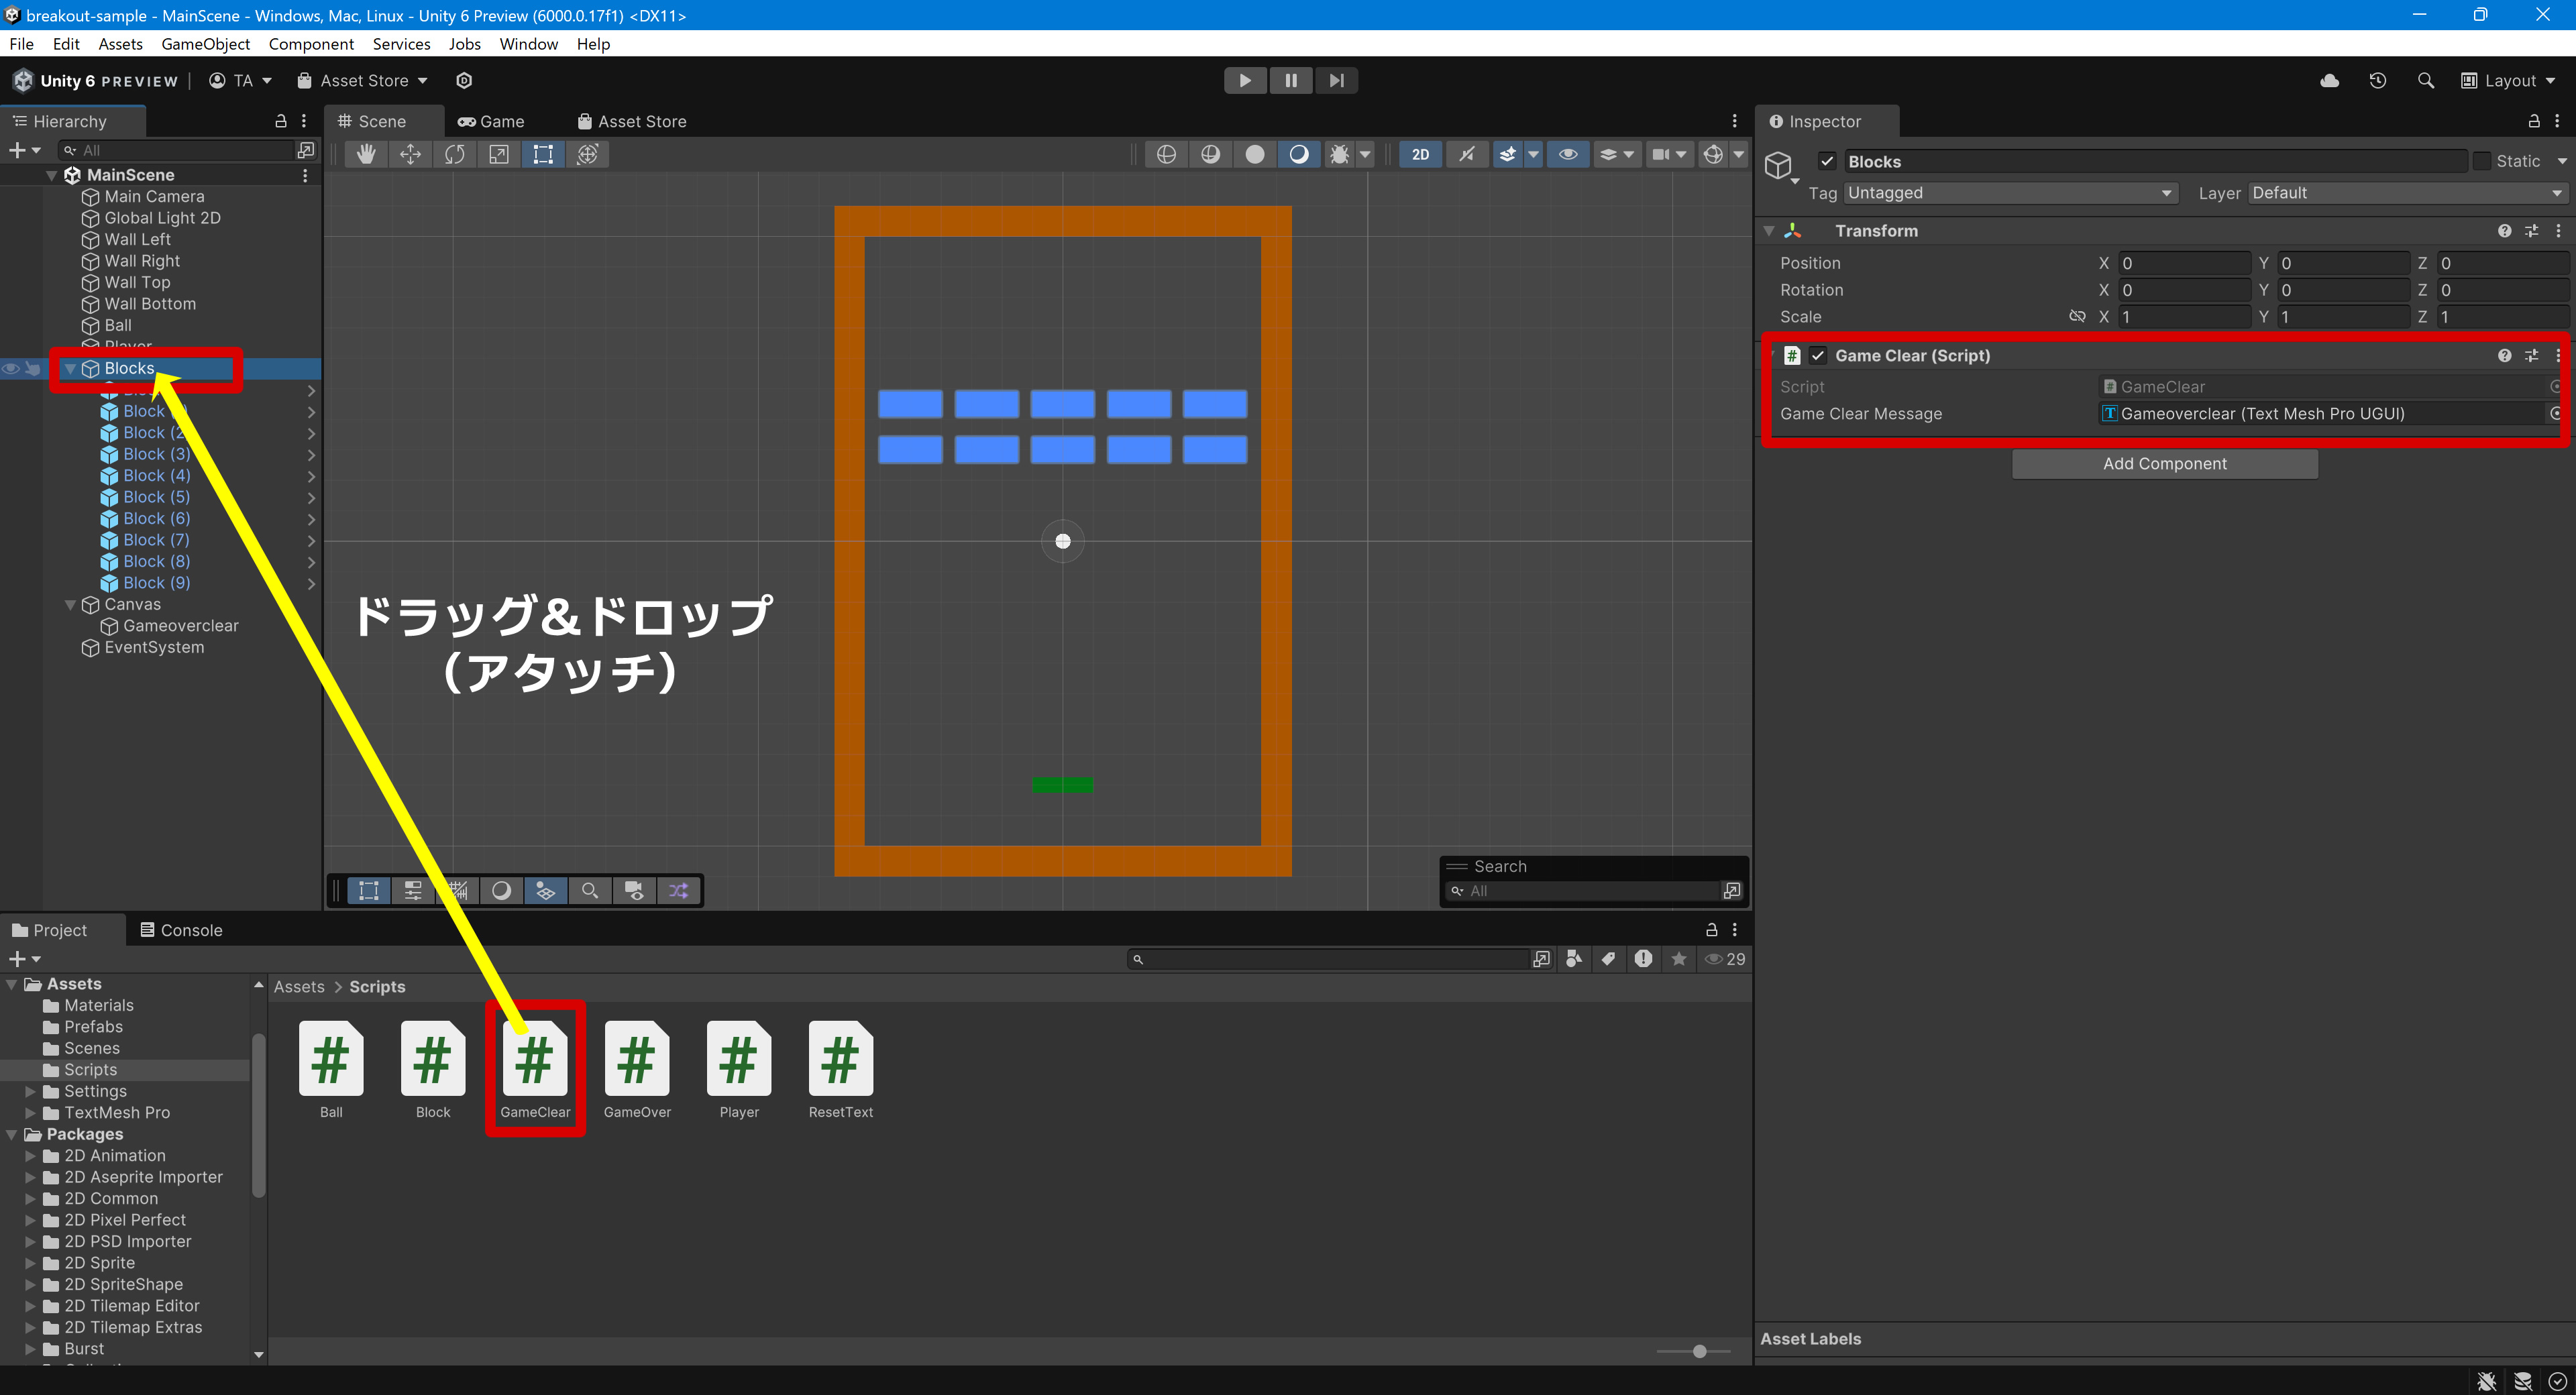Open version history icon
This screenshot has width=2576, height=1395.
coord(2378,80)
